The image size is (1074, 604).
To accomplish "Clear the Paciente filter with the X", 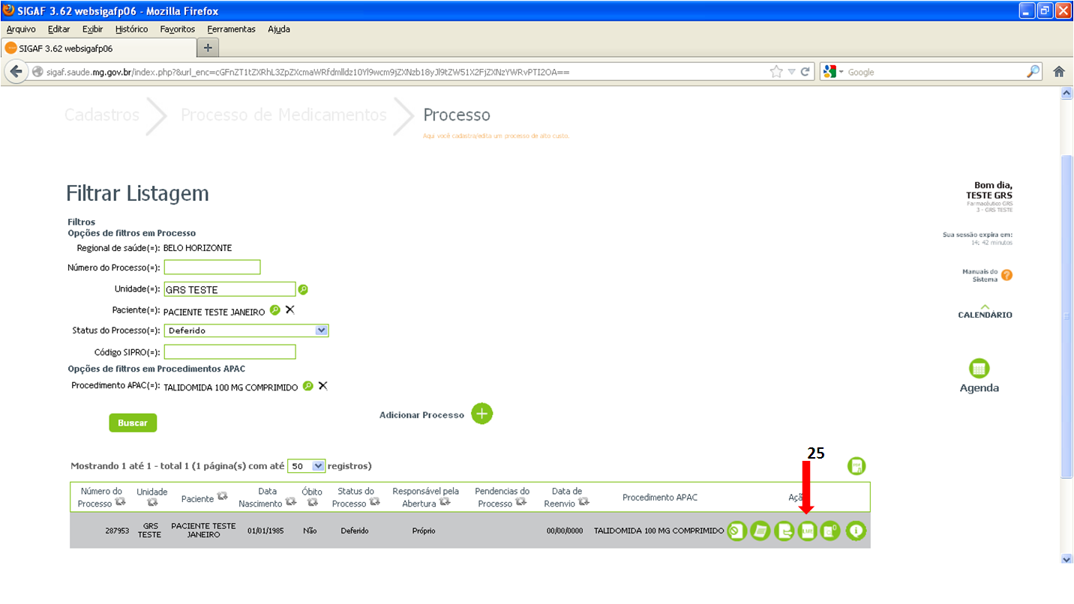I will click(290, 310).
